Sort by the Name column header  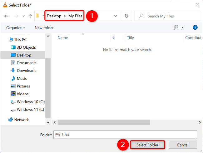click(x=63, y=38)
